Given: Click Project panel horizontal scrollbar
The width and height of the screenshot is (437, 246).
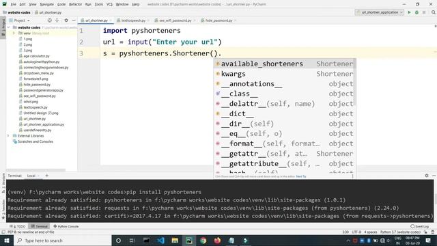Looking at the screenshot, I should click(36, 169).
